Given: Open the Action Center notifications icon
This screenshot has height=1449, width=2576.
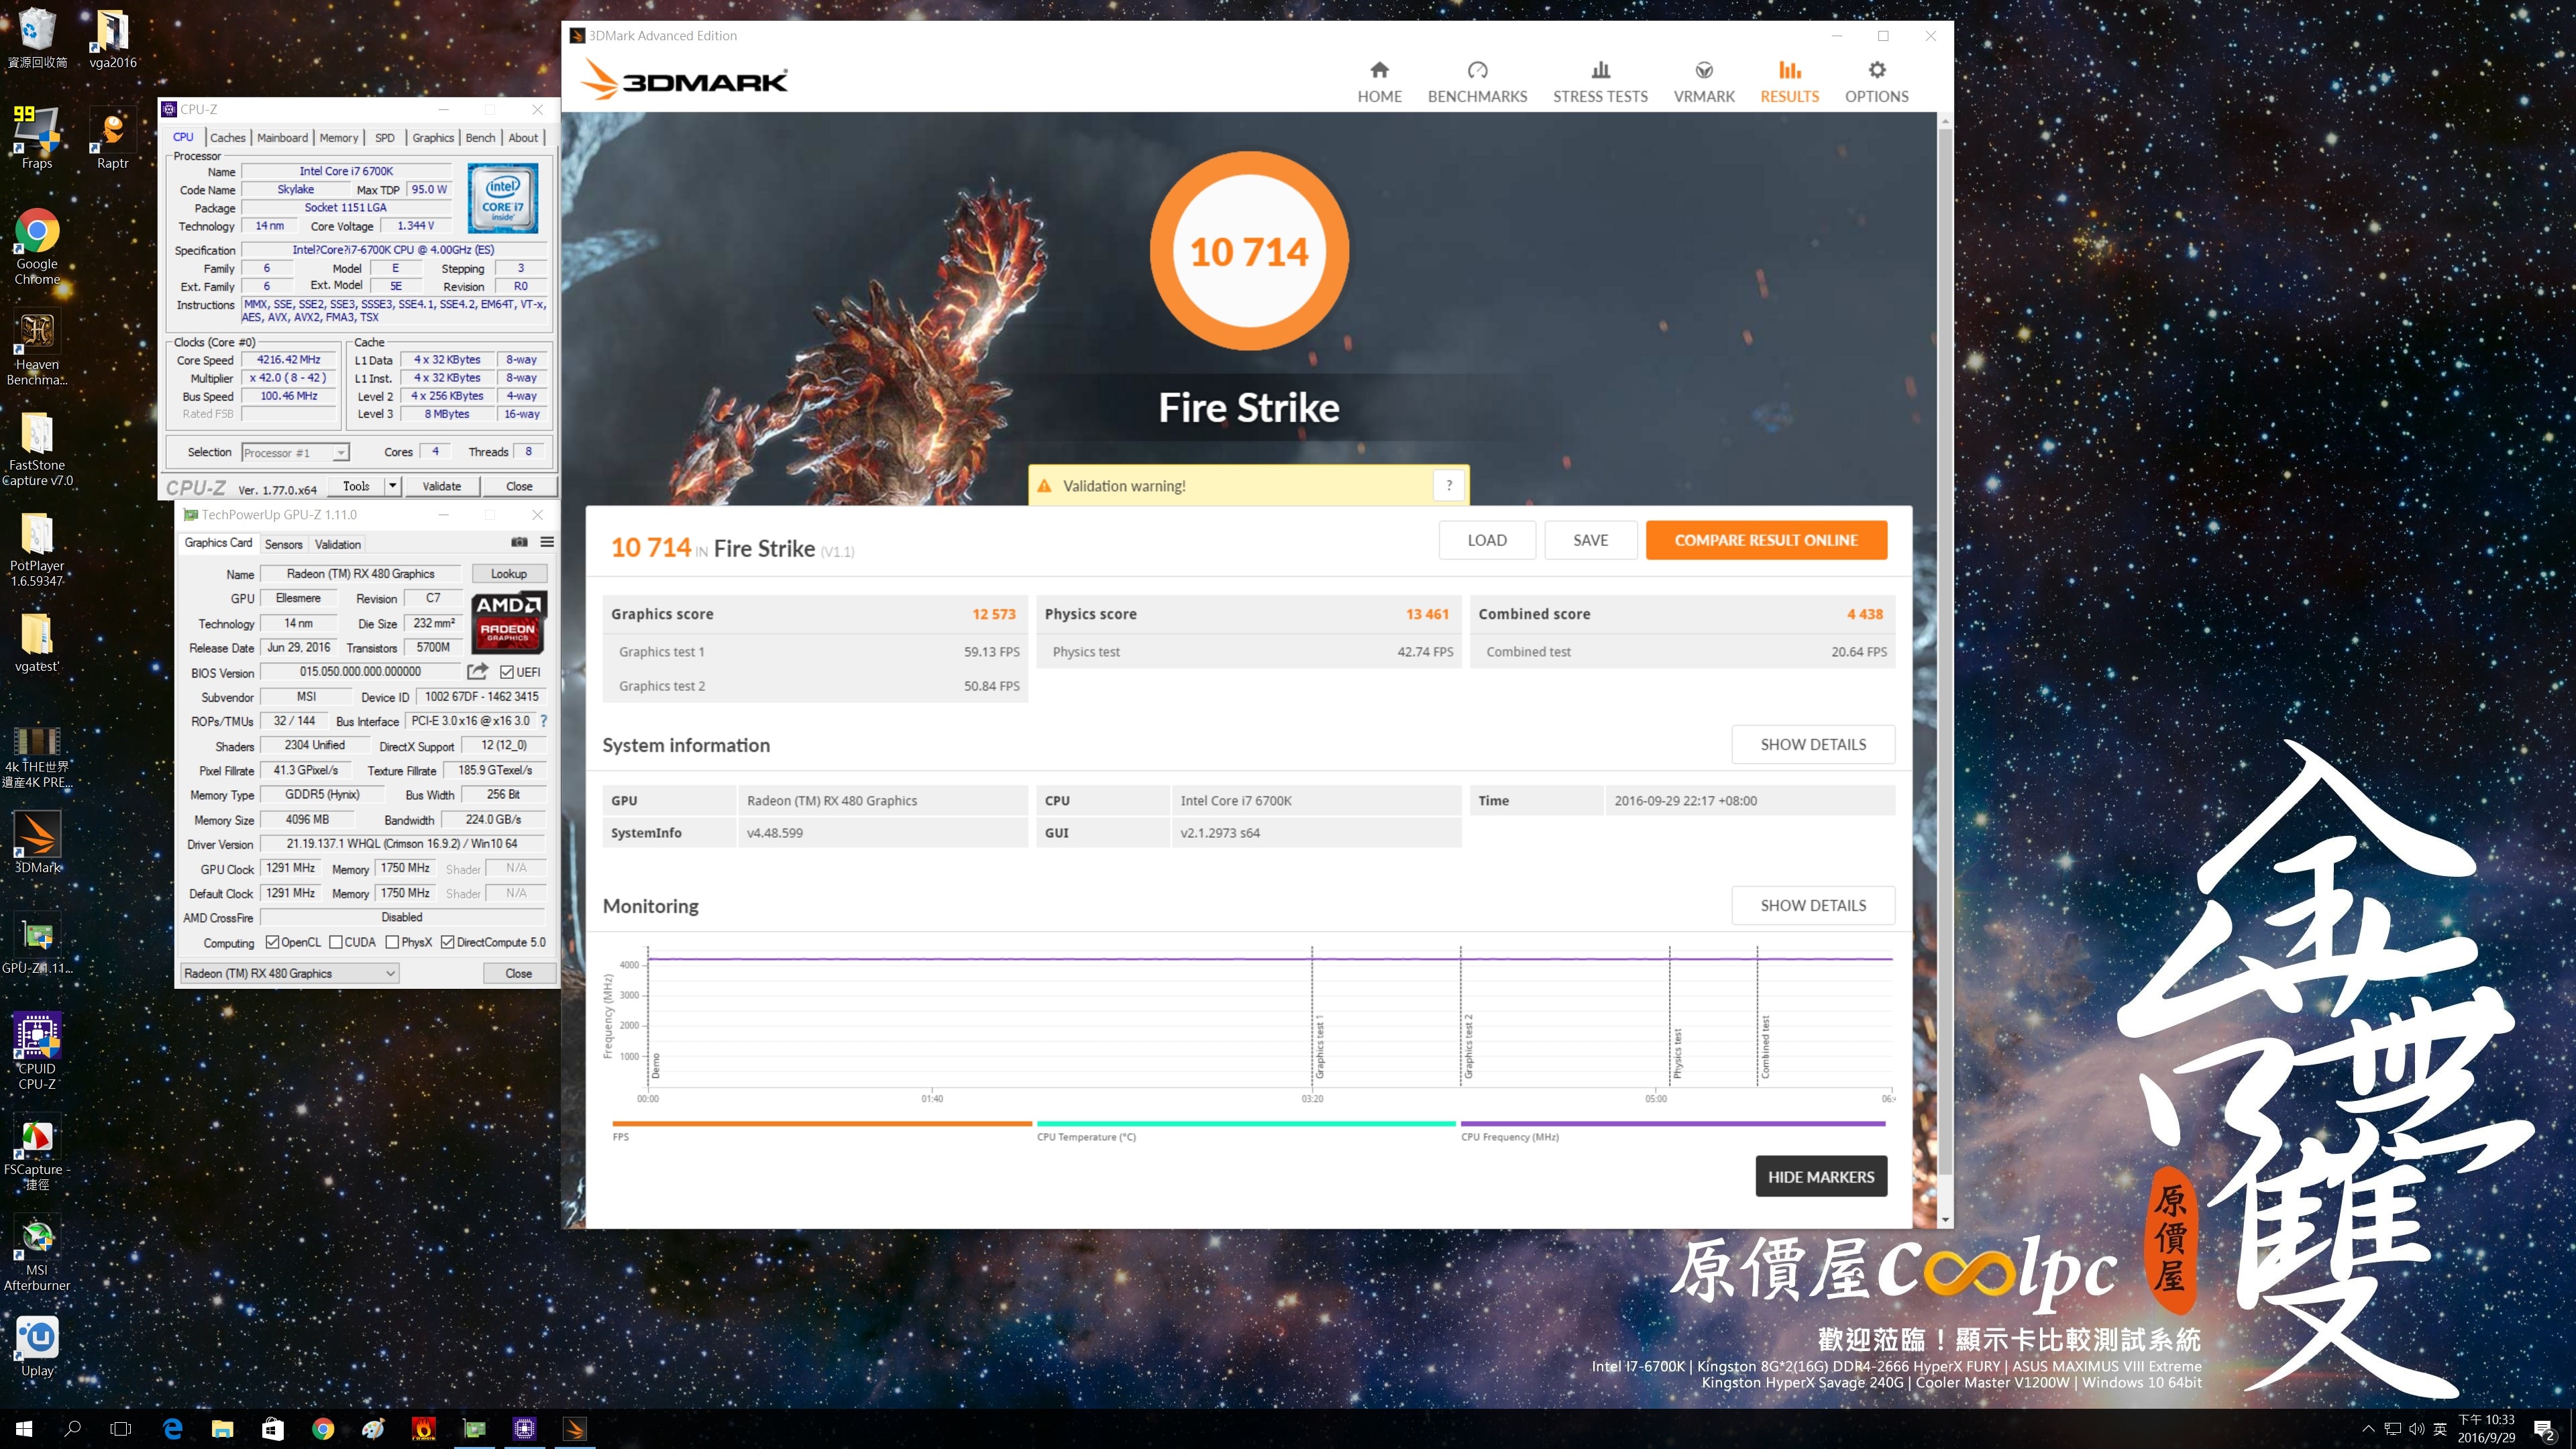Looking at the screenshot, I should coord(2545,1429).
